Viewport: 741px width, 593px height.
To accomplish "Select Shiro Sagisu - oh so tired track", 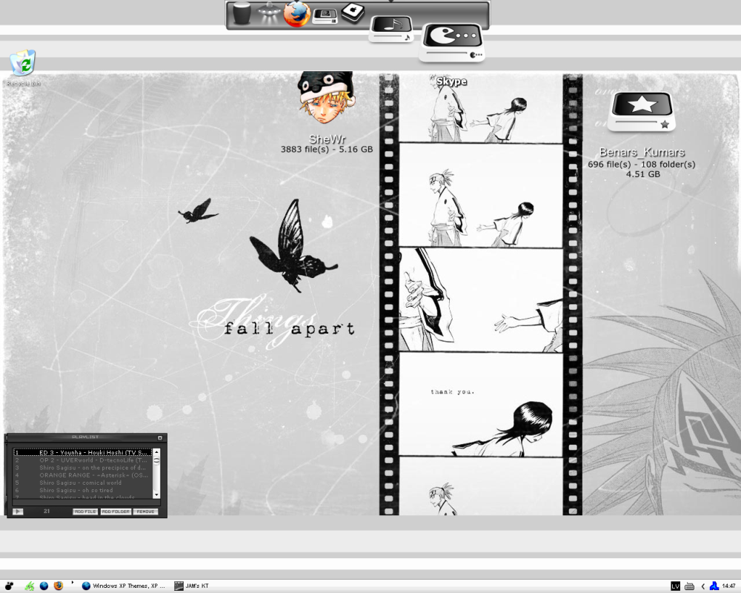I will coord(82,491).
